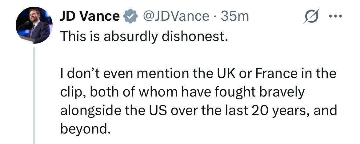Viewport: 360px width, 144px height.
Task: Open JD Vance's profile picture
Action: point(34,25)
